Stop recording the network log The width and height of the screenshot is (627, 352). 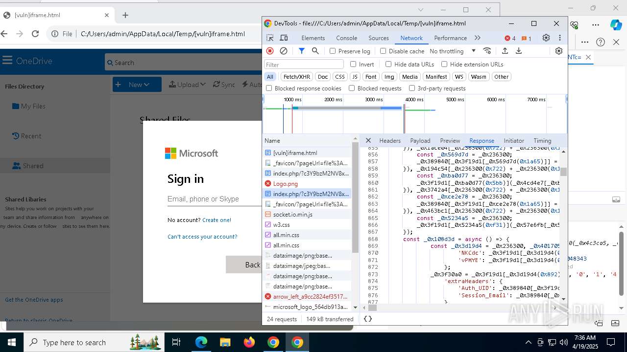click(270, 51)
